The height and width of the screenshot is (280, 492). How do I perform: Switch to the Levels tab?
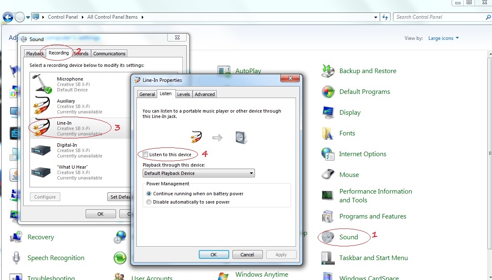tap(183, 94)
